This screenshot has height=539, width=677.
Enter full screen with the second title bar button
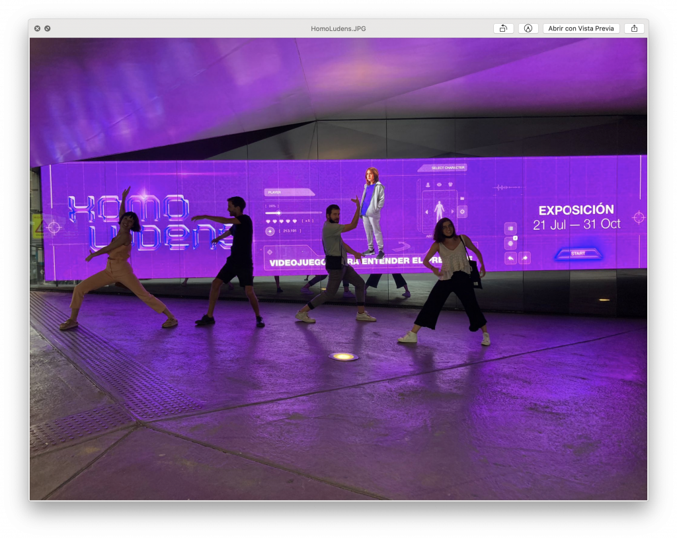point(48,28)
